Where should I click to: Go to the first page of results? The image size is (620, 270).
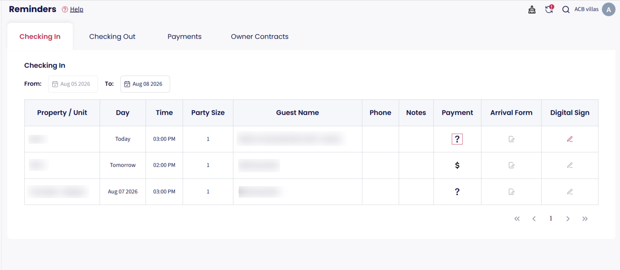[x=517, y=219]
